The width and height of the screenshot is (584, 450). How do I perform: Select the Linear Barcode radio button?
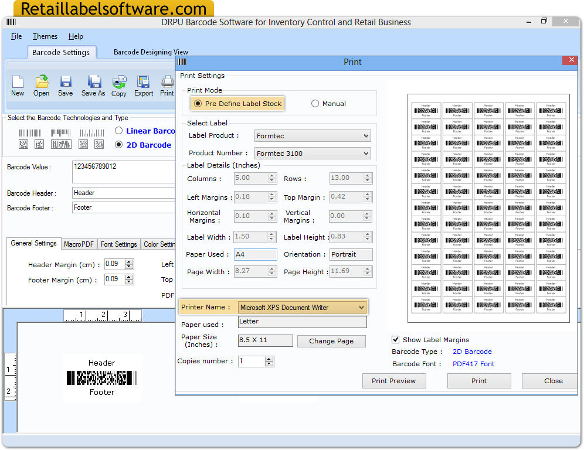[x=118, y=130]
